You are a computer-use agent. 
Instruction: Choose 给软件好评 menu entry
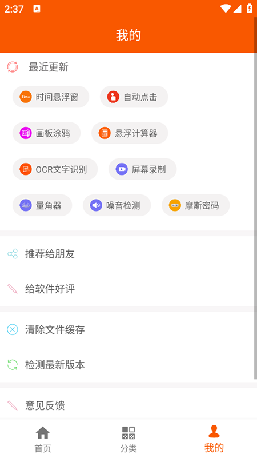coord(127,289)
